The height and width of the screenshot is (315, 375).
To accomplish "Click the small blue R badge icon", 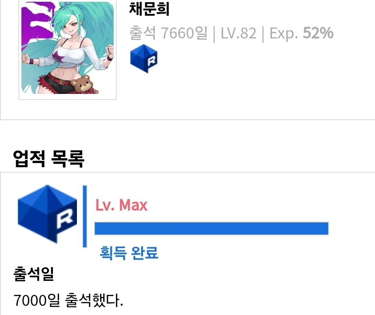I will (144, 59).
